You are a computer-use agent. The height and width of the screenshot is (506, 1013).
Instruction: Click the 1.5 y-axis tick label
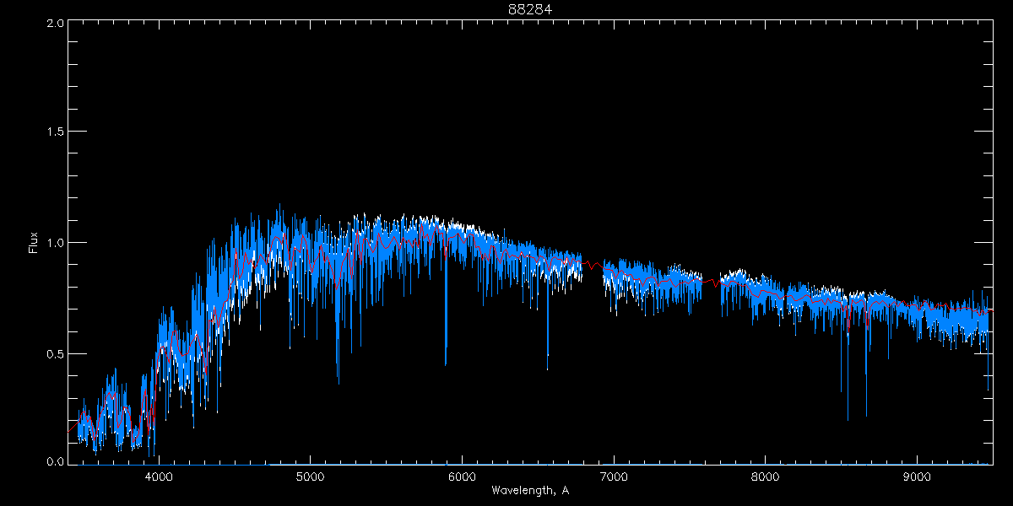(53, 132)
